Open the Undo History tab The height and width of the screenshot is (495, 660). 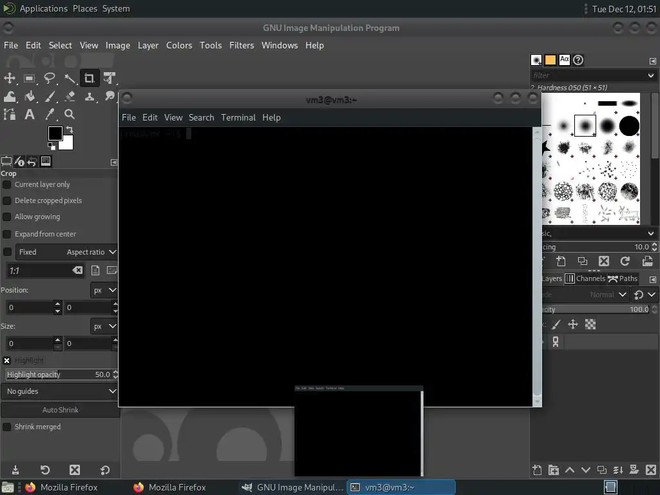32,162
